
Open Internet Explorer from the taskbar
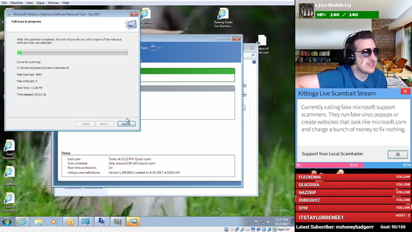click(x=22, y=222)
